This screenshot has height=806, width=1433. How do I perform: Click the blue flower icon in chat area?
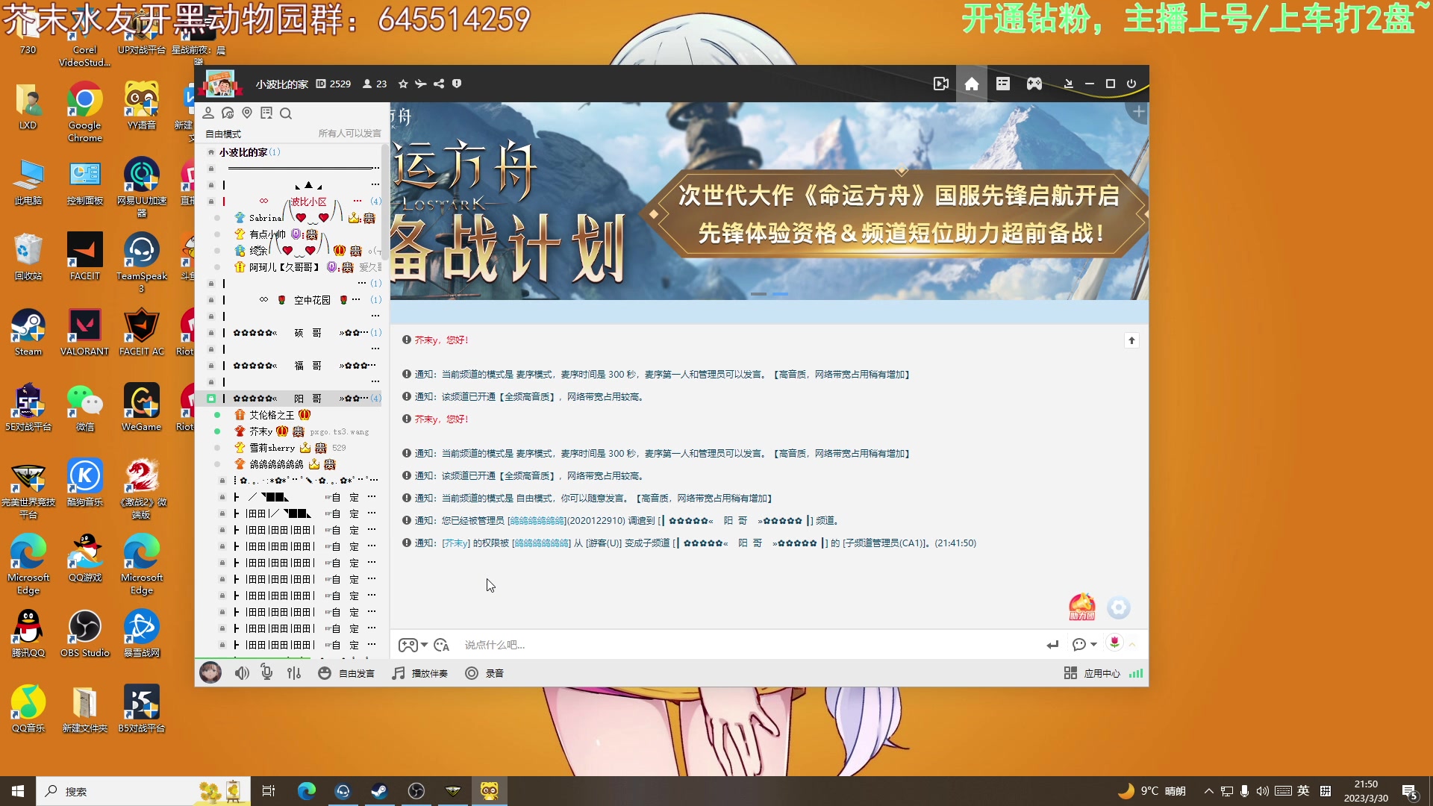point(1118,607)
